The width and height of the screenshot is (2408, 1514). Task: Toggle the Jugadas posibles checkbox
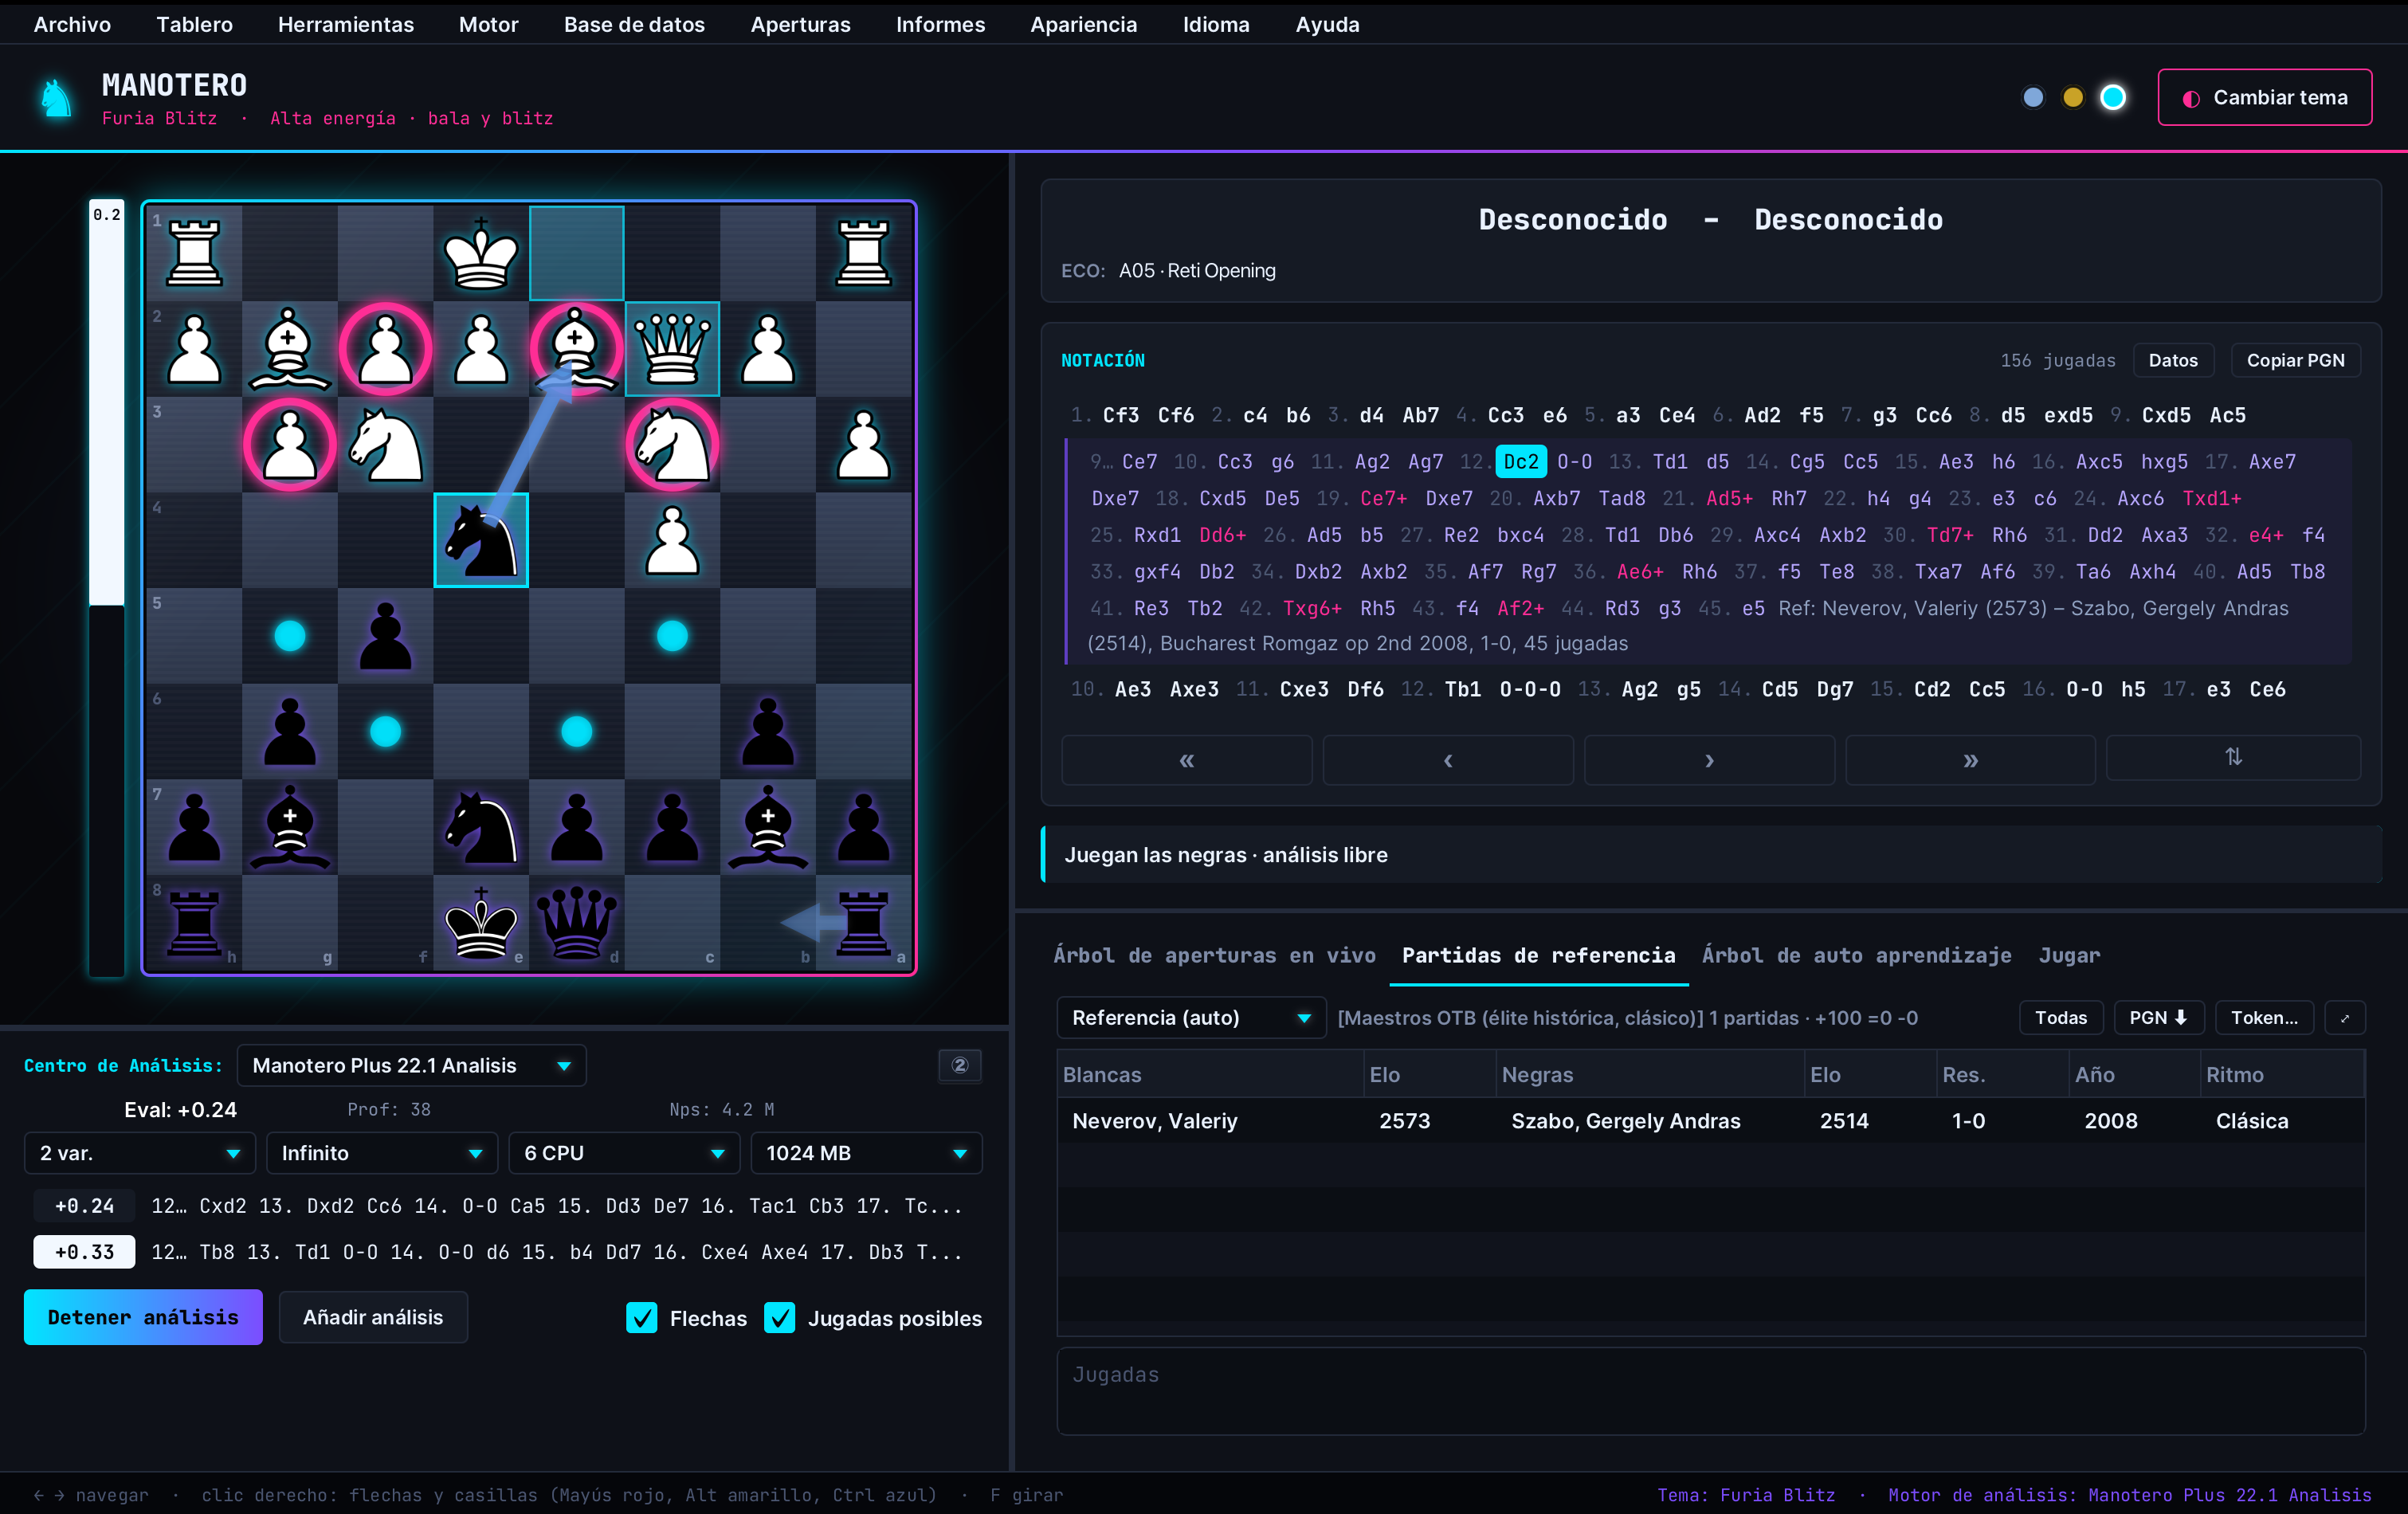pos(779,1318)
